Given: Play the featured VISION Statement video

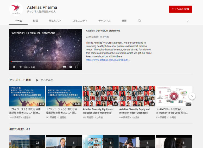Looking at the screenshot, I should click(x=14, y=67).
